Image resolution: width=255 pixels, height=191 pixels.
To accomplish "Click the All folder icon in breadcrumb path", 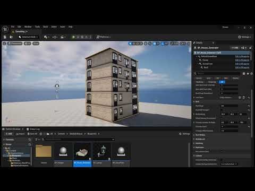I will point(48,134).
